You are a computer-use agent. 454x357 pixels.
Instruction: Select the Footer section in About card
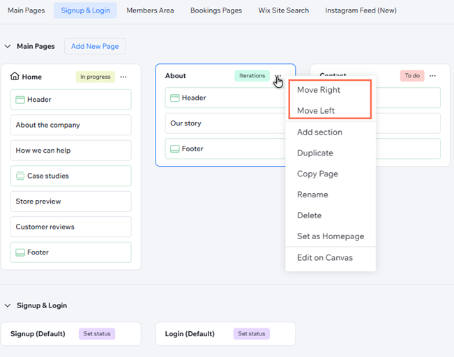(x=225, y=149)
